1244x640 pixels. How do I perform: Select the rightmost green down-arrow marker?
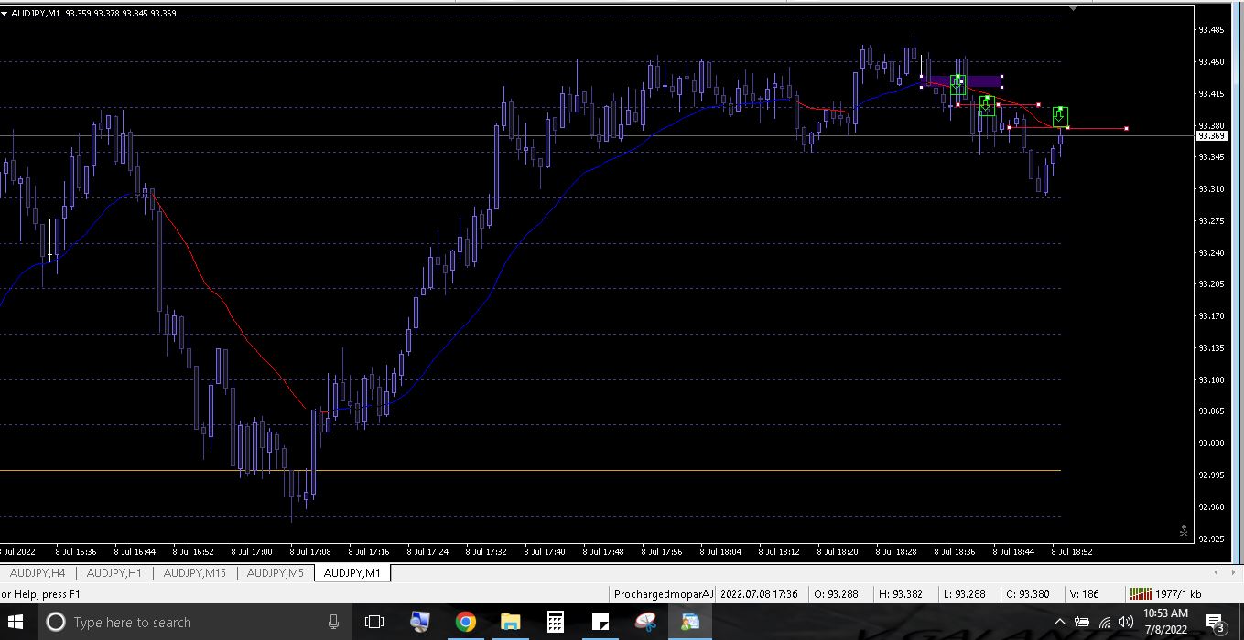(1060, 116)
